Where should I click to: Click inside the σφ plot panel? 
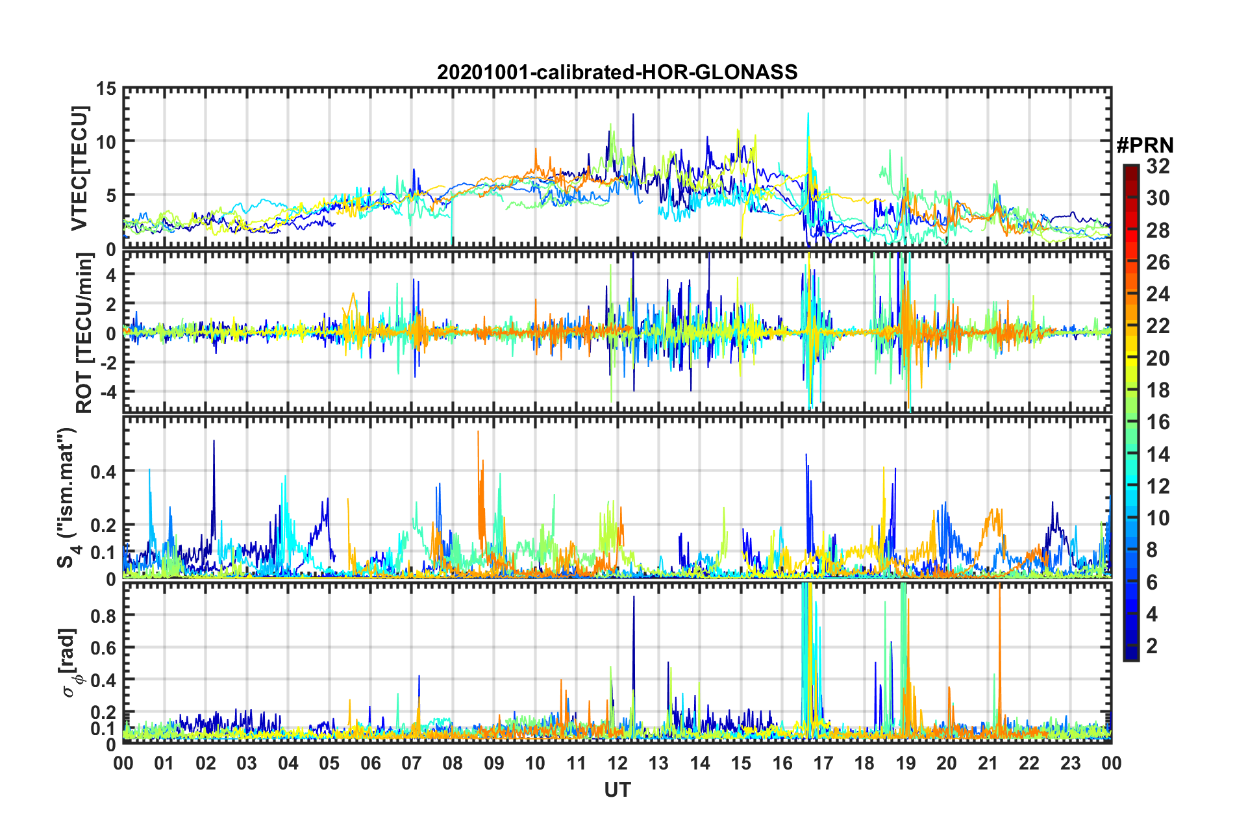pyautogui.click(x=617, y=662)
